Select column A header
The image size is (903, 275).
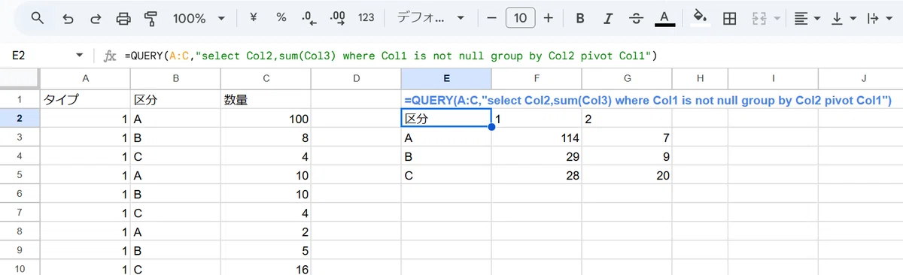85,79
